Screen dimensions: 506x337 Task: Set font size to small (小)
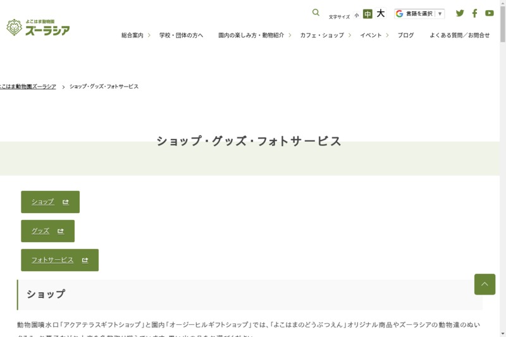(x=357, y=15)
